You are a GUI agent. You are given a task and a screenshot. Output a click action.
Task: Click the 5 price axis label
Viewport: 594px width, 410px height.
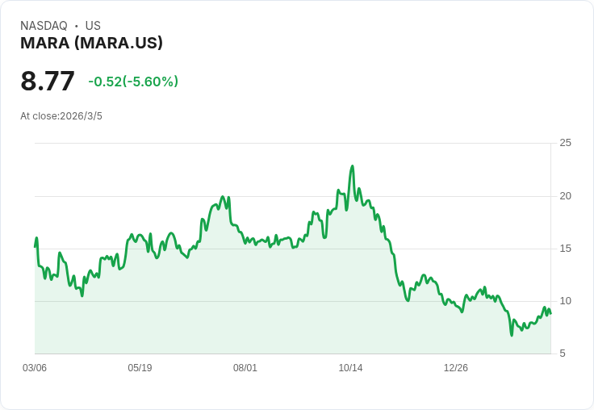pyautogui.click(x=563, y=354)
